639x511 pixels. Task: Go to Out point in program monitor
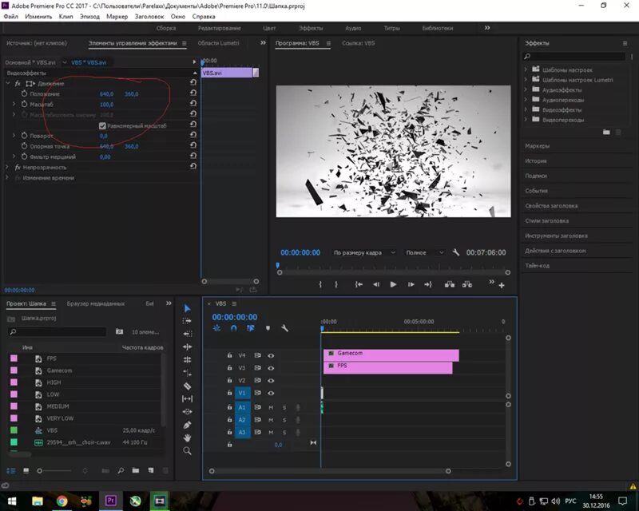click(428, 284)
